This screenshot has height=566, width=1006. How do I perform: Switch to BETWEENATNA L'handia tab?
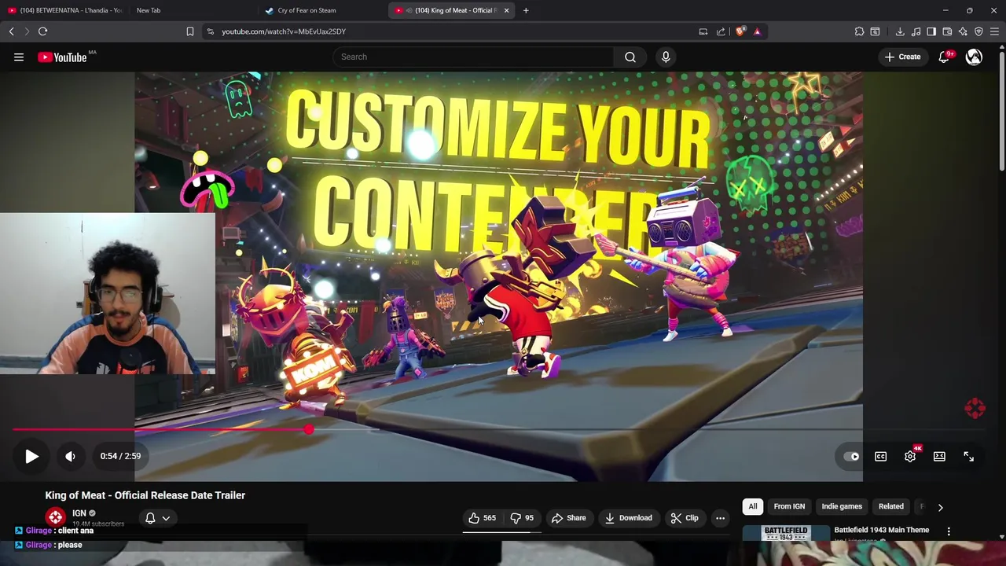pos(66,10)
